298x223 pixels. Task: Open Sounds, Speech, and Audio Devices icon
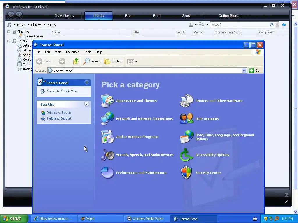point(107,155)
